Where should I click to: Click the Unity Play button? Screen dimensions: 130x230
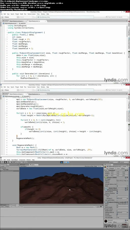[x=62, y=162]
